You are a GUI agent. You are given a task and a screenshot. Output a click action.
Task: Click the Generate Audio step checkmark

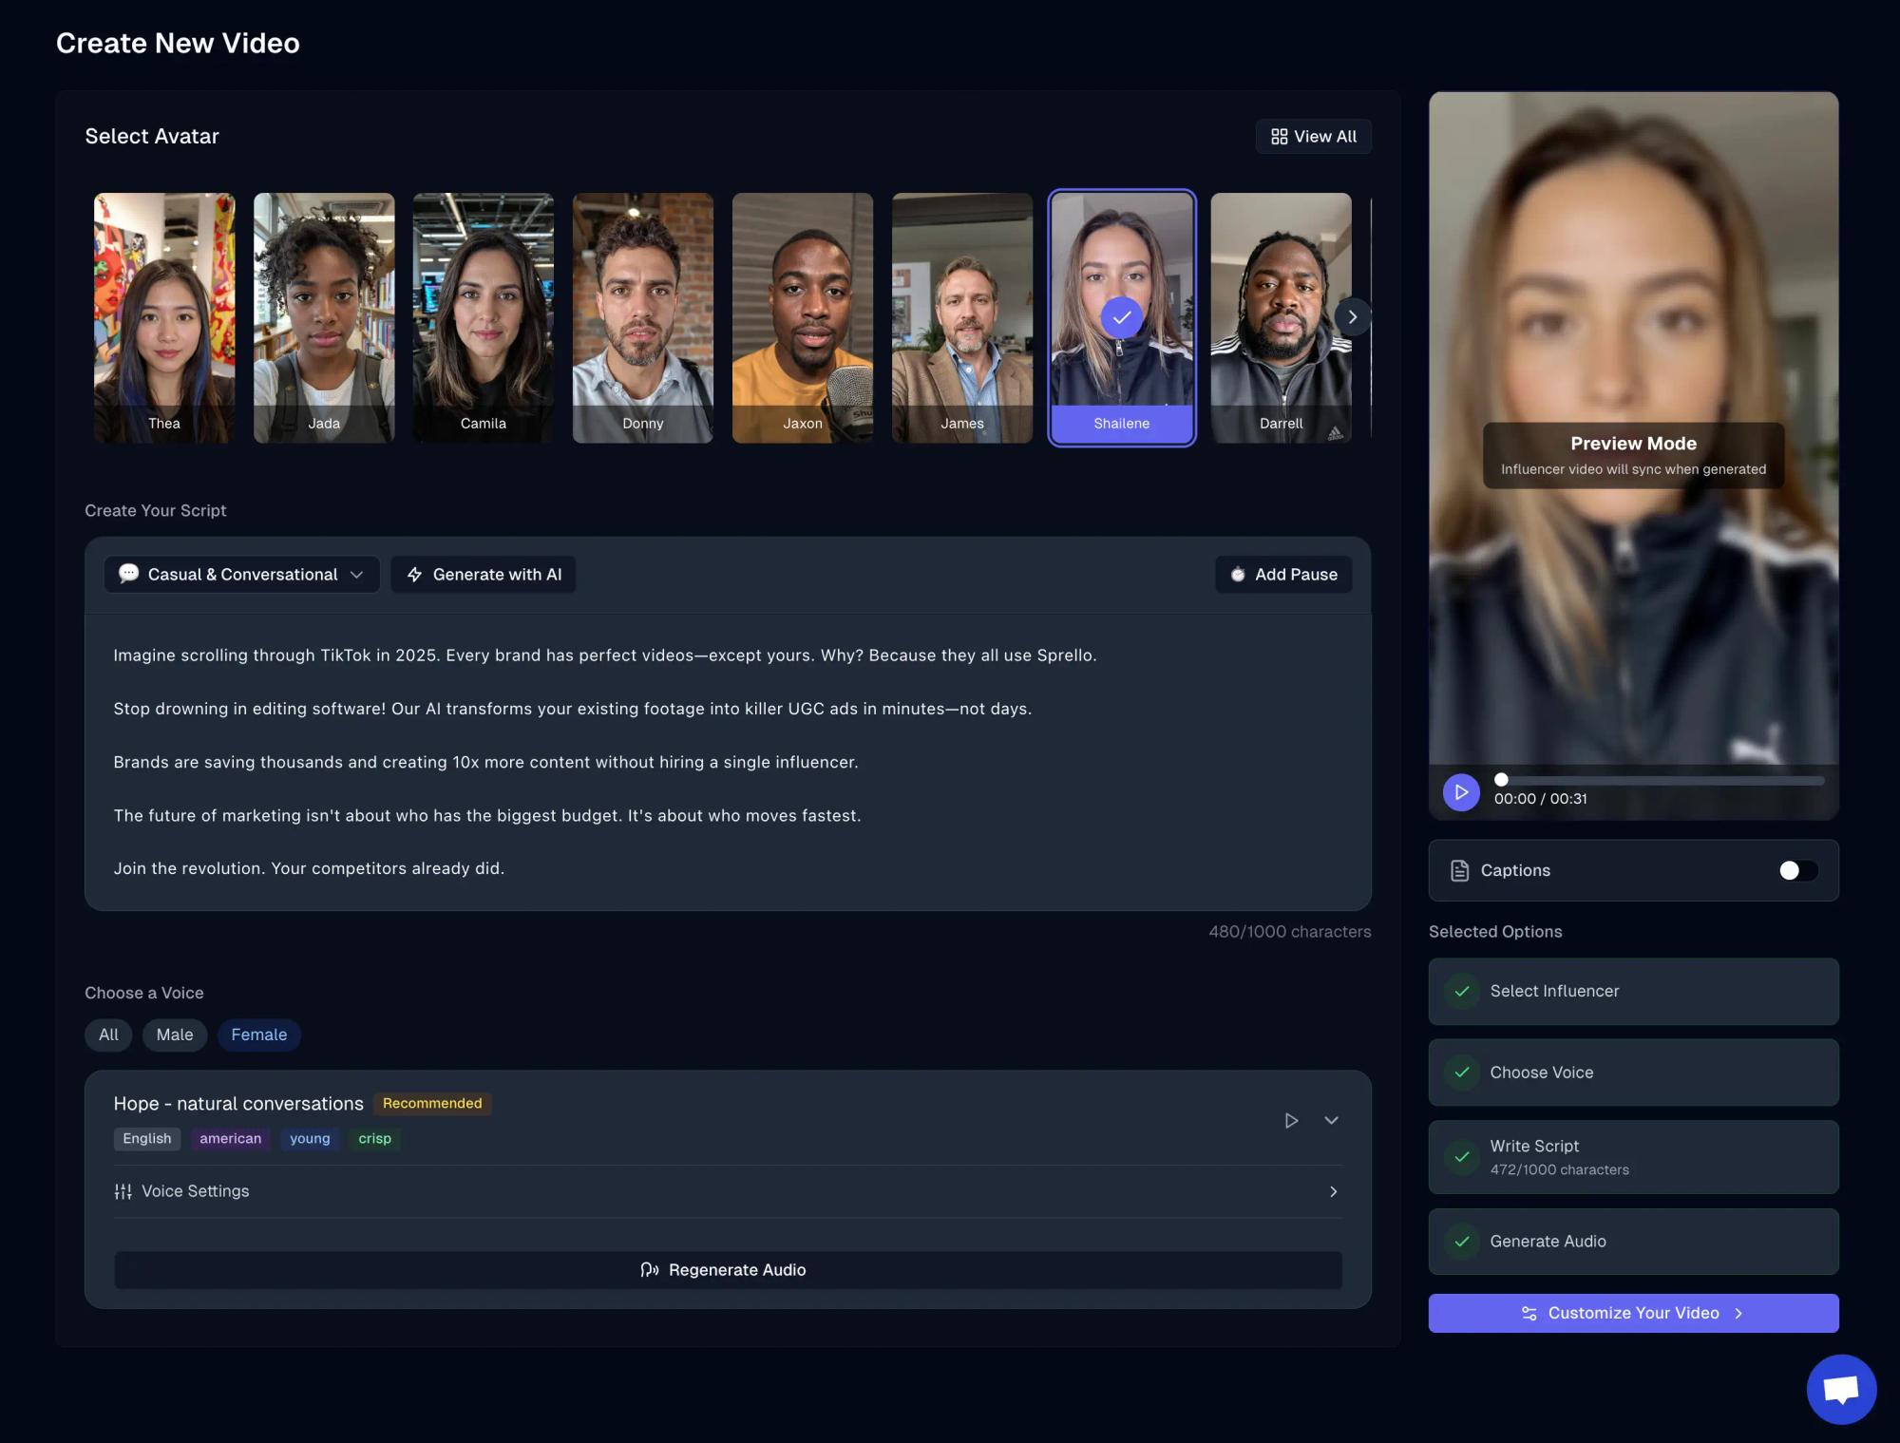1462,1242
